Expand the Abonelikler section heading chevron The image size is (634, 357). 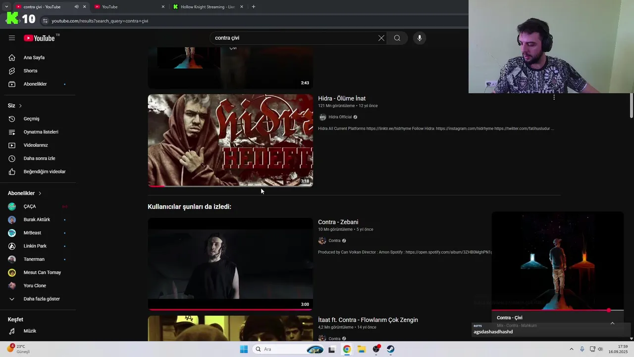click(x=40, y=193)
